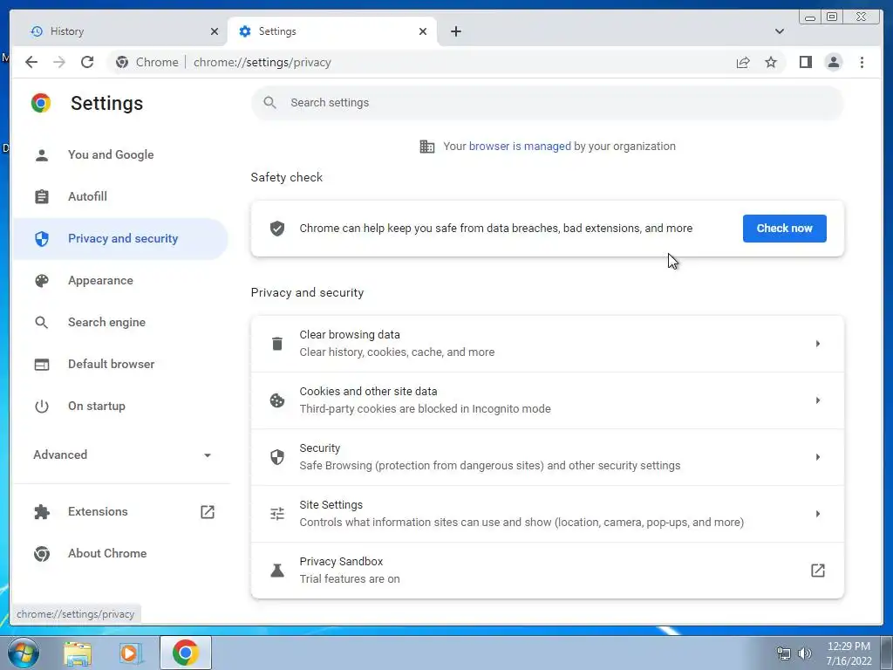Switch to the History tab
The height and width of the screenshot is (670, 893).
point(119,31)
